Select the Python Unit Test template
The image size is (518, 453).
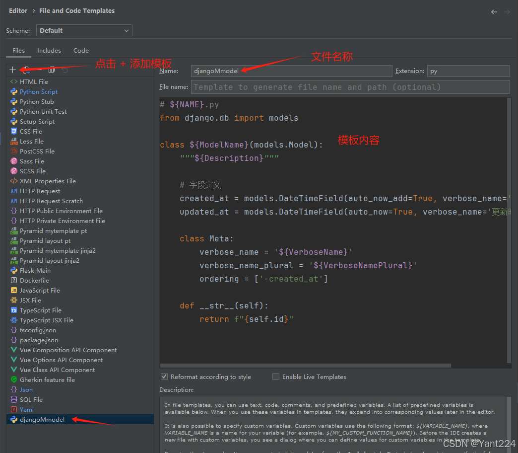[x=80, y=111]
